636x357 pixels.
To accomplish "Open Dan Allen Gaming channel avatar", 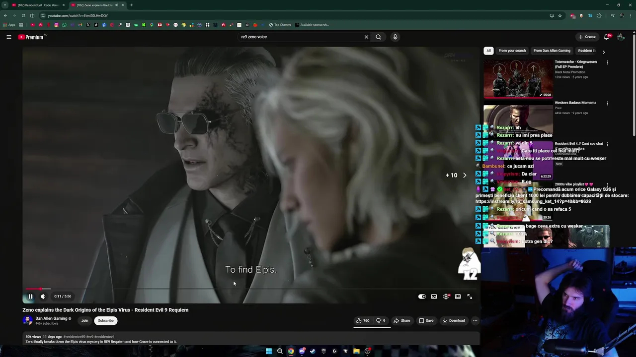I will click(x=27, y=321).
